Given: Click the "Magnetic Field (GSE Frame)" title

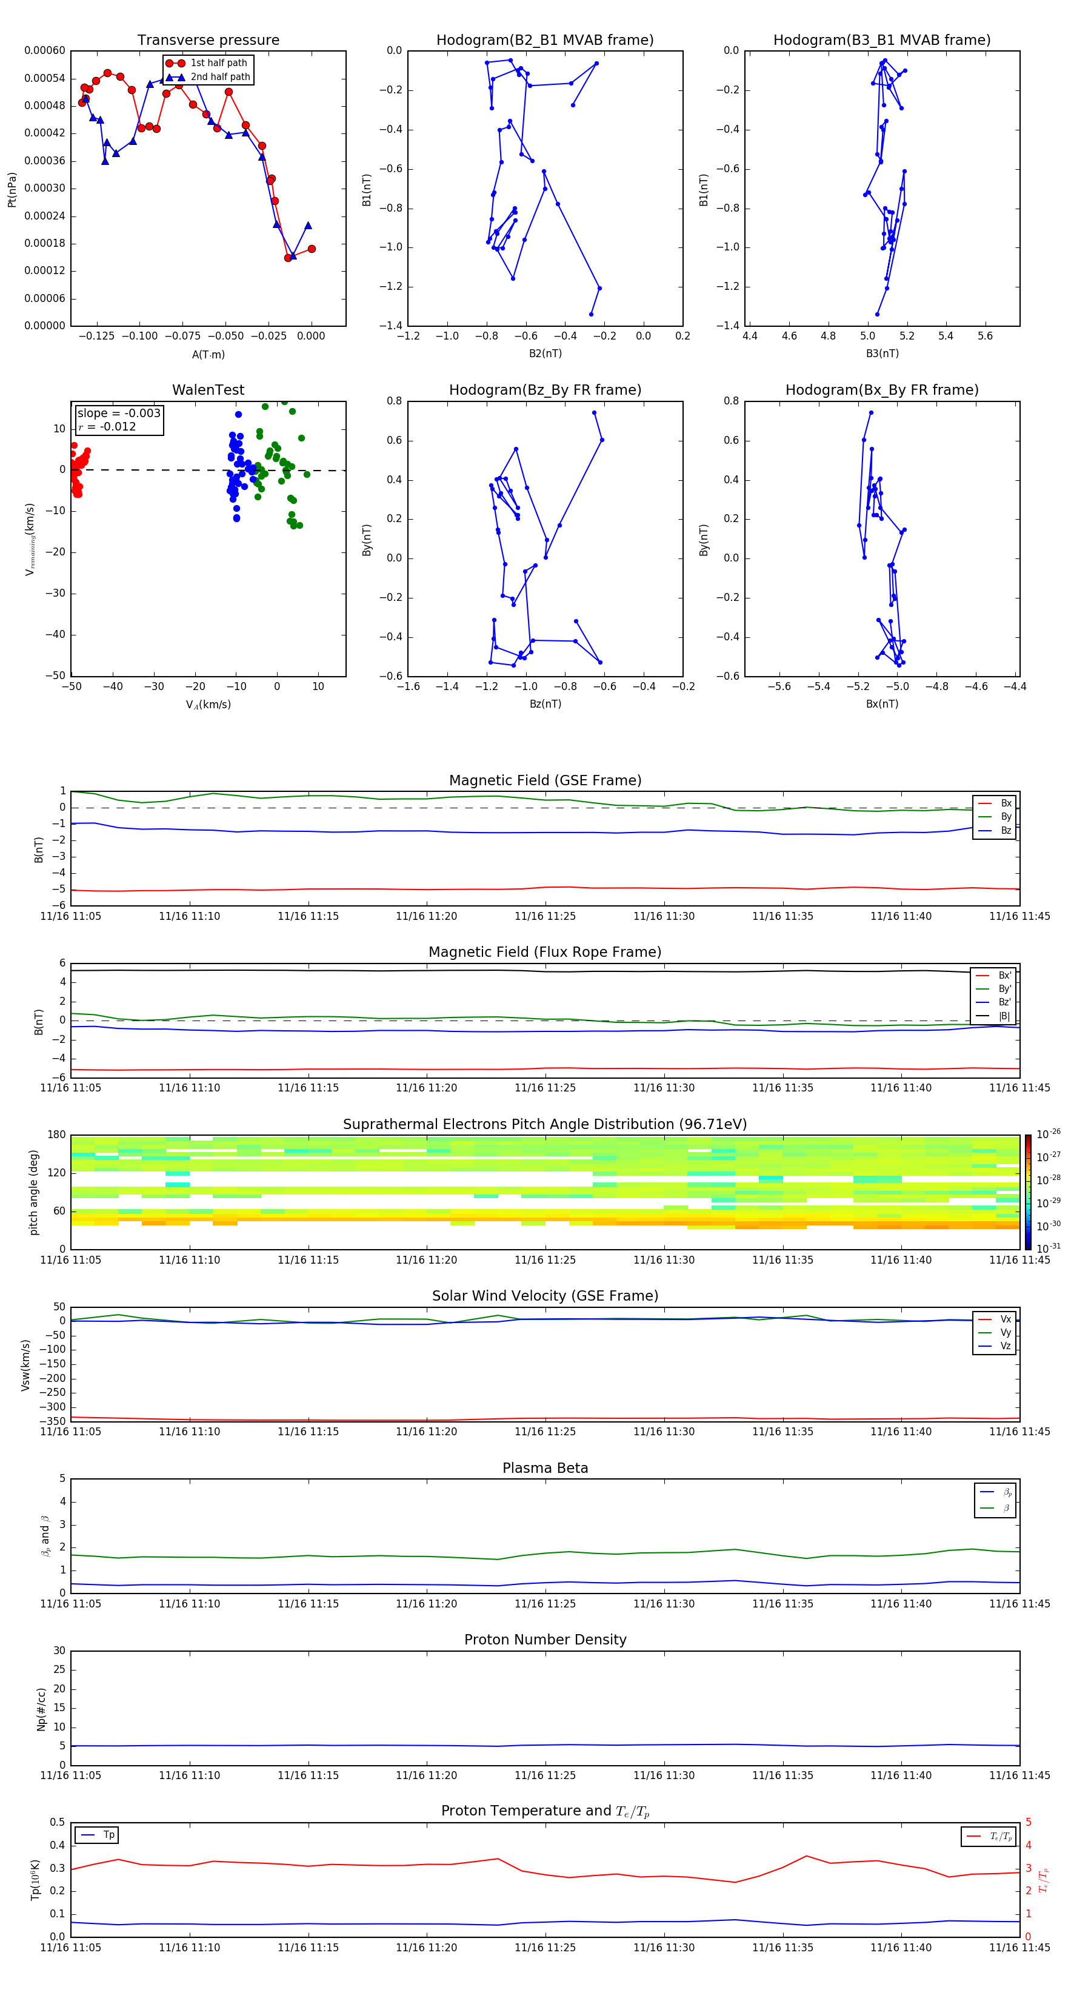Looking at the screenshot, I should click(x=545, y=780).
